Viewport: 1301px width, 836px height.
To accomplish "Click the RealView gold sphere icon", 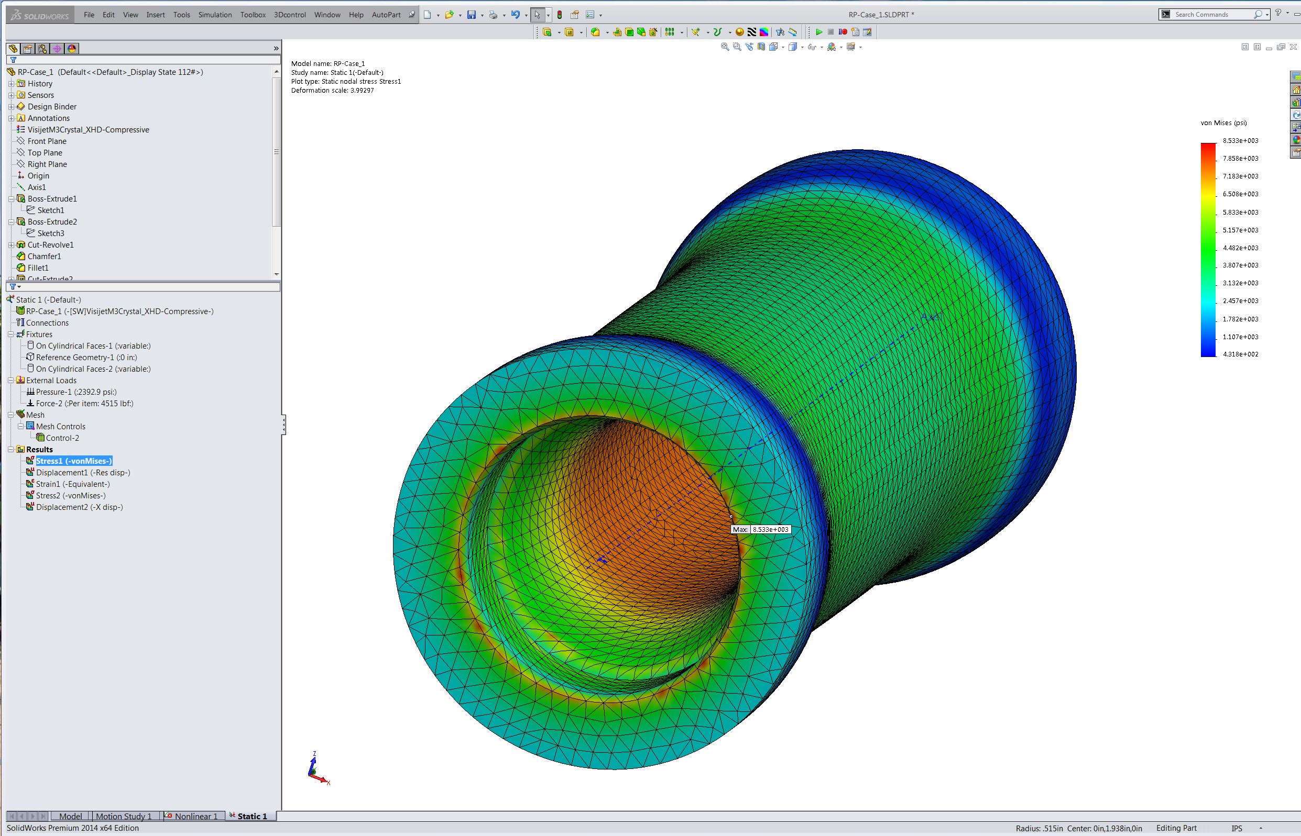I will click(x=739, y=32).
